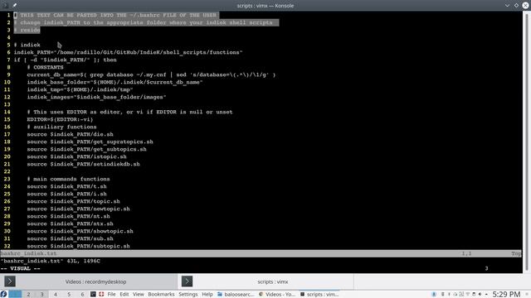Open the Help menu
Image resolution: width=531 pixels, height=298 pixels.
[207, 295]
